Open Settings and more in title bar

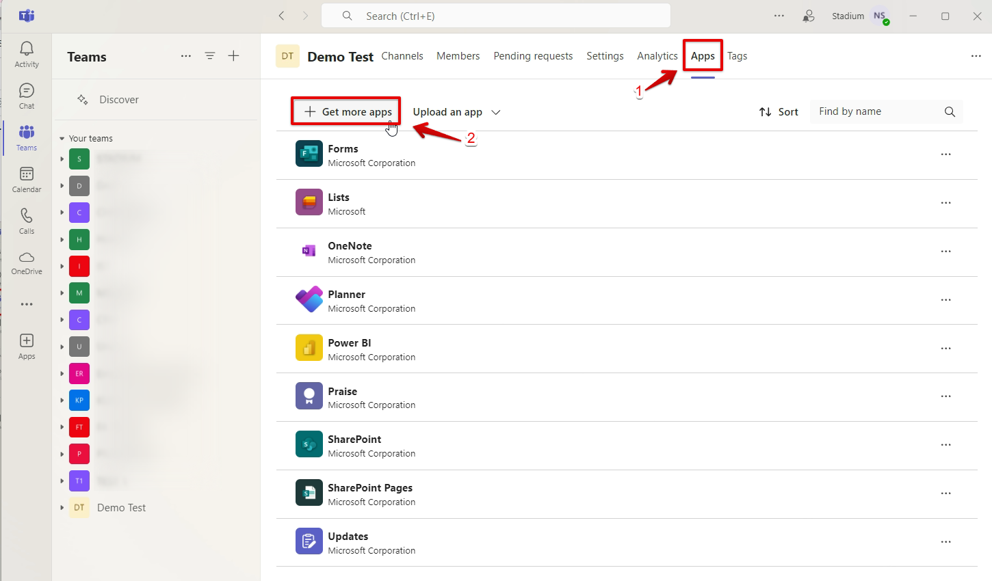(779, 16)
